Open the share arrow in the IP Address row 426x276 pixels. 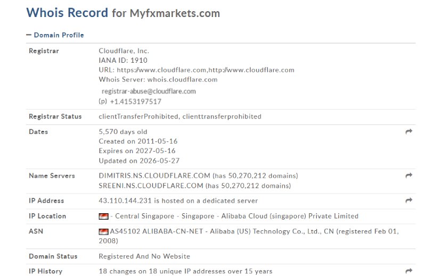408,200
